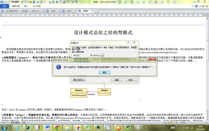Close the Microsoft Word message box with red X
This screenshot has width=209, height=131.
pos(152,59)
